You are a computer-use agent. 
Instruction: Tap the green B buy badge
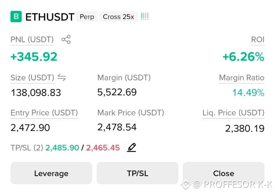[x=16, y=17]
